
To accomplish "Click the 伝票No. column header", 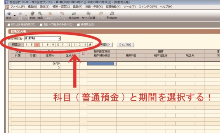I will 50,56.
